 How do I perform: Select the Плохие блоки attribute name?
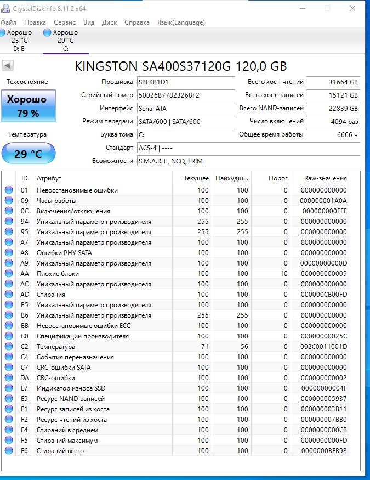[58, 274]
